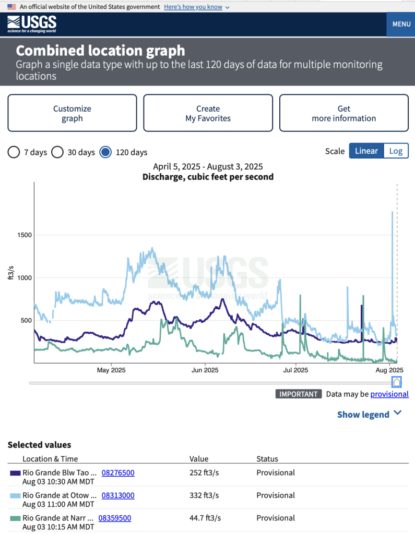Click the Get more information button
This screenshot has width=415, height=534.
click(x=343, y=113)
